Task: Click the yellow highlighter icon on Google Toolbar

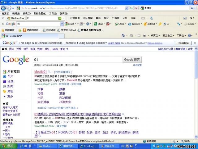Action: click(x=160, y=24)
